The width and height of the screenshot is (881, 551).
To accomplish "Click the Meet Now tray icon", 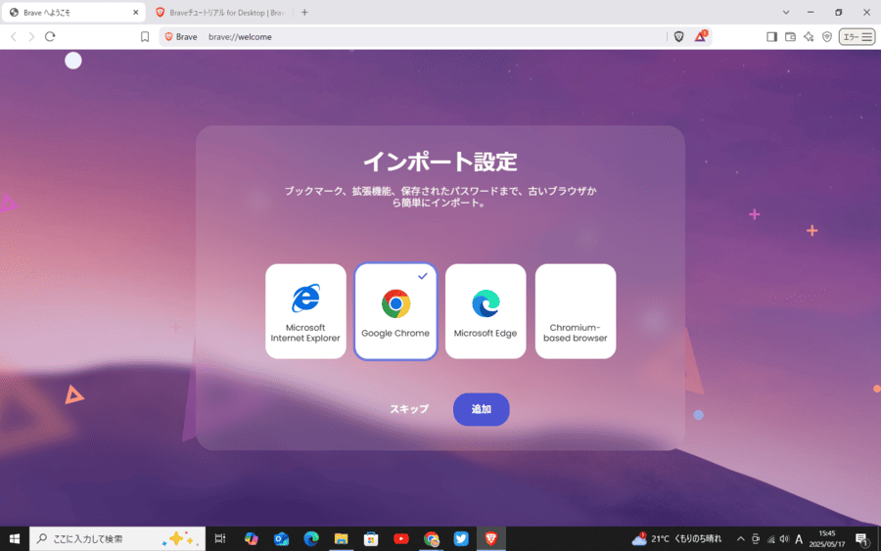I will pos(756,538).
